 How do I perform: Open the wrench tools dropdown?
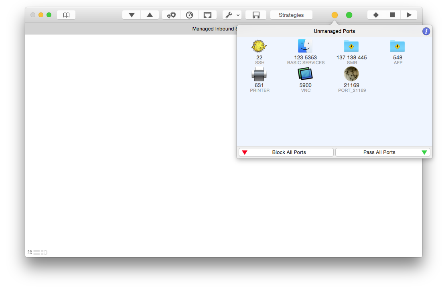click(x=232, y=15)
